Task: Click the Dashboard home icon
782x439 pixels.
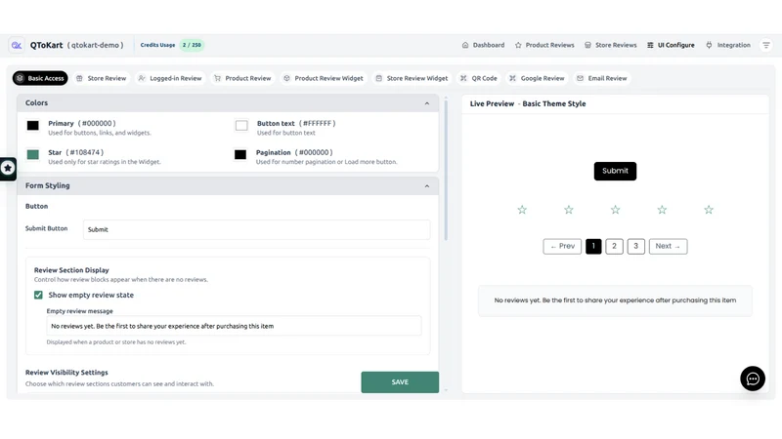Action: 465,45
